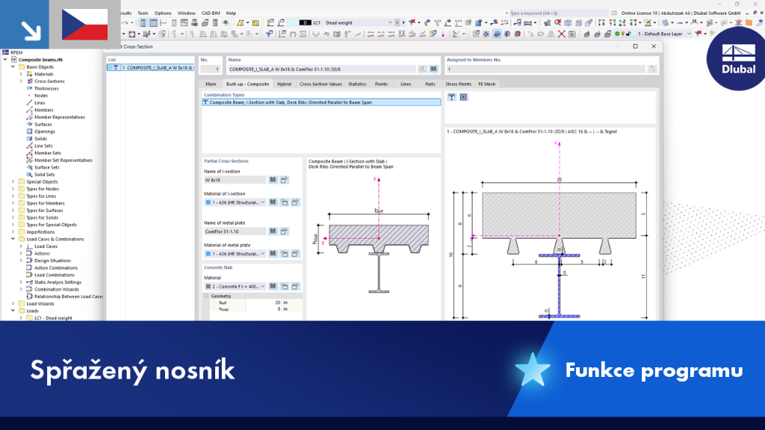
Task: Go to the next load case arrow
Action: [403, 23]
